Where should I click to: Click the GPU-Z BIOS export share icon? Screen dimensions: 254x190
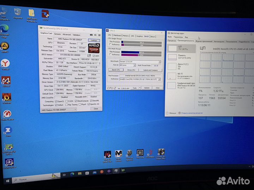89,56
